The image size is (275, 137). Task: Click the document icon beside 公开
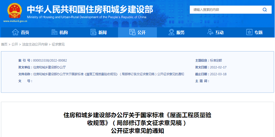click(x=132, y=32)
